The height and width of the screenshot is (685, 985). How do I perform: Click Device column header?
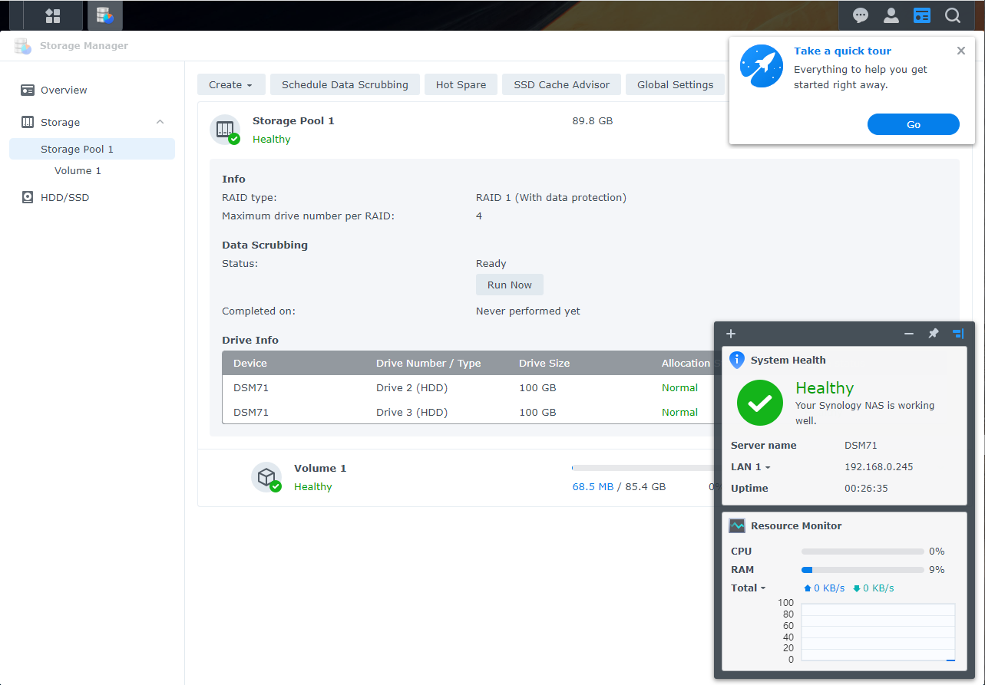(250, 363)
